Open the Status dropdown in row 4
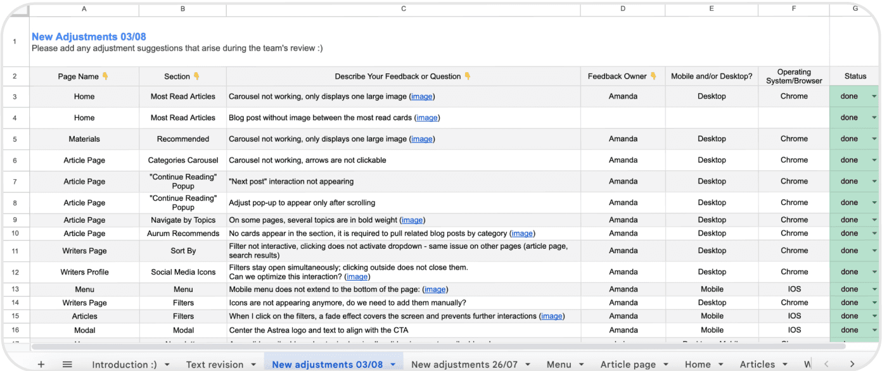Image resolution: width=882 pixels, height=371 pixels. point(874,118)
